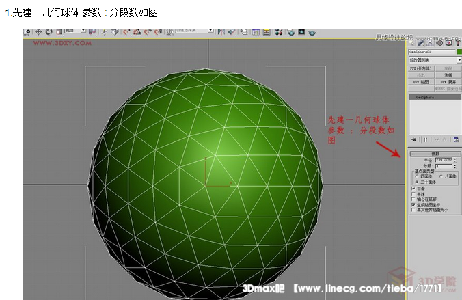Switch to the Utilities hammer tab

point(458,43)
